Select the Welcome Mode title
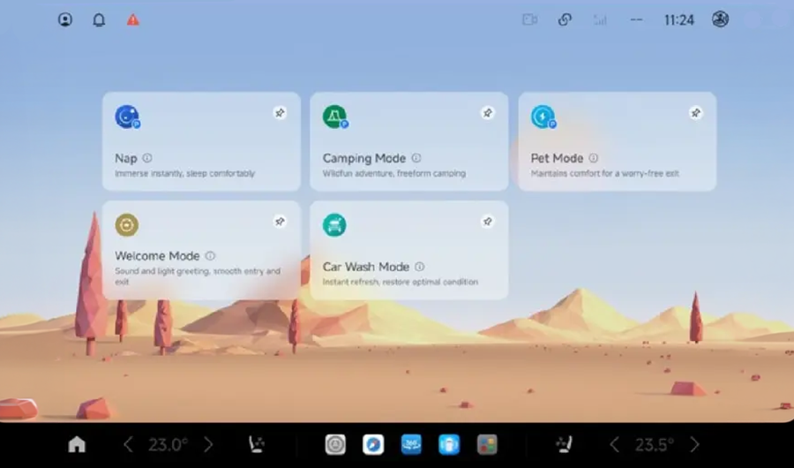This screenshot has height=468, width=794. [x=157, y=256]
